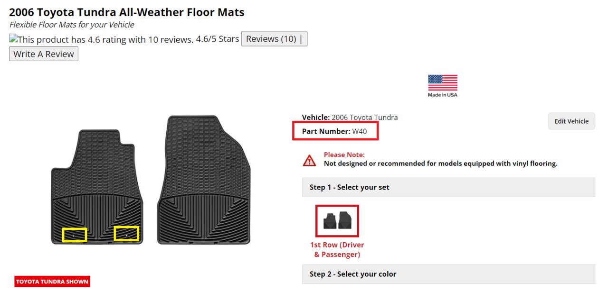
Task: Click the Toyota Tundra Shown badge
Action: [52, 282]
